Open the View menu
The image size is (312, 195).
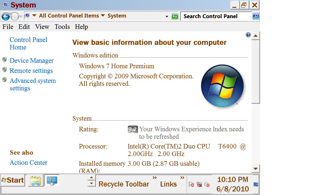click(x=42, y=27)
